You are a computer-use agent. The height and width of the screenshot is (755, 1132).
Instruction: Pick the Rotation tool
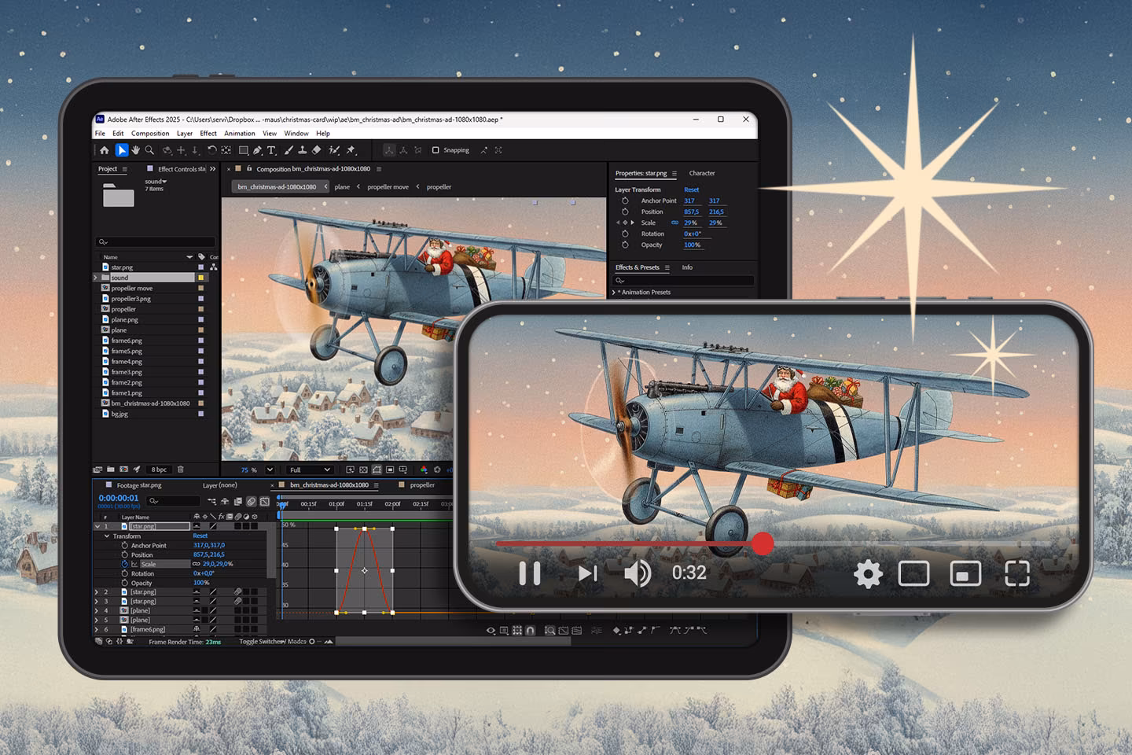213,150
